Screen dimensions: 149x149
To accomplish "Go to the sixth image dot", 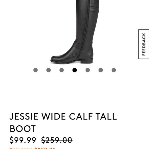I will [101, 70].
